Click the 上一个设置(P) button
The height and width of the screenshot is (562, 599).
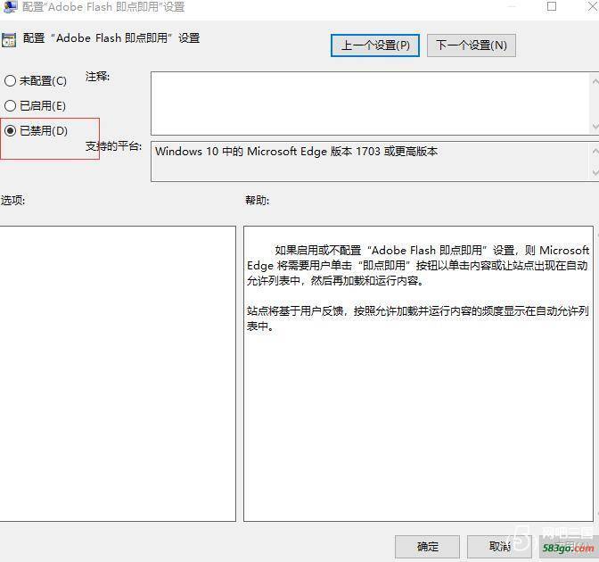pyautogui.click(x=375, y=45)
